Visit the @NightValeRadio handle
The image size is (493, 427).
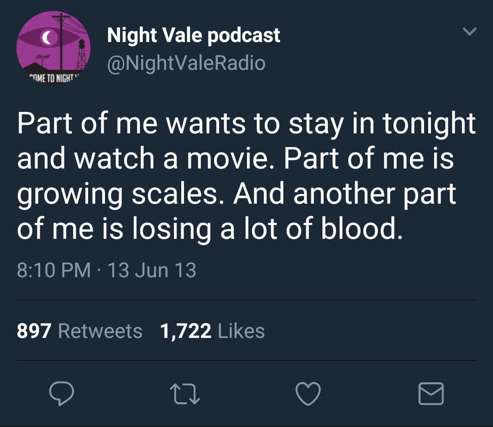click(186, 63)
